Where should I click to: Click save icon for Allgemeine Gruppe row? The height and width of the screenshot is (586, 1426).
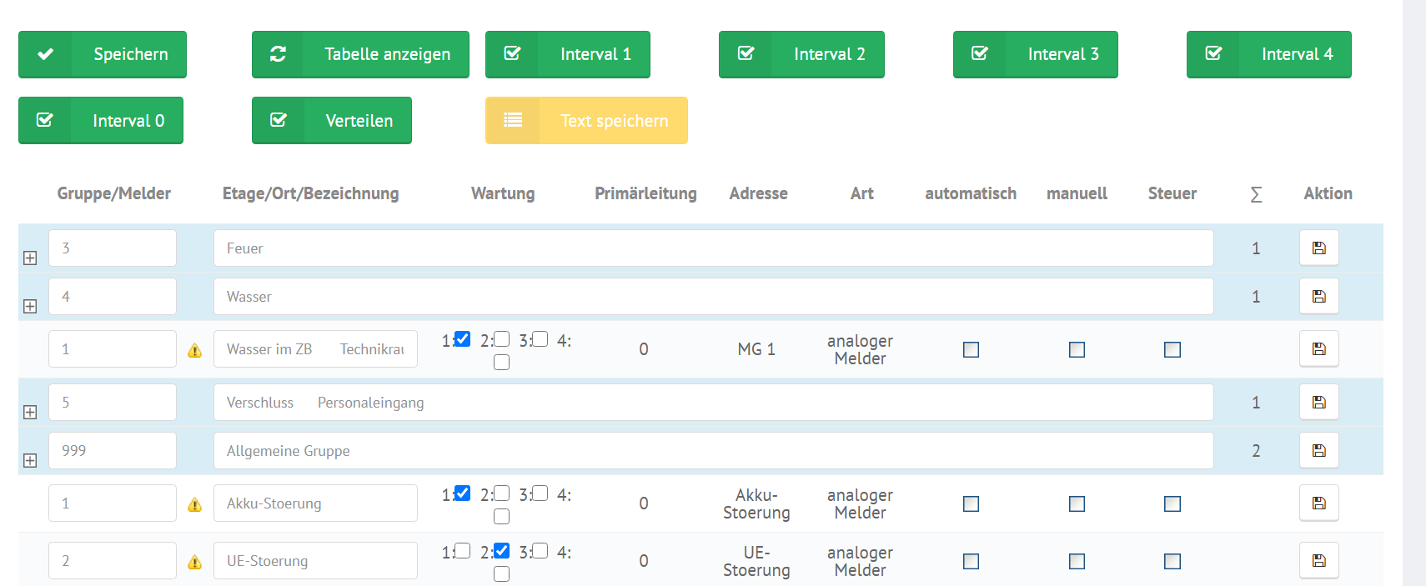[1318, 450]
